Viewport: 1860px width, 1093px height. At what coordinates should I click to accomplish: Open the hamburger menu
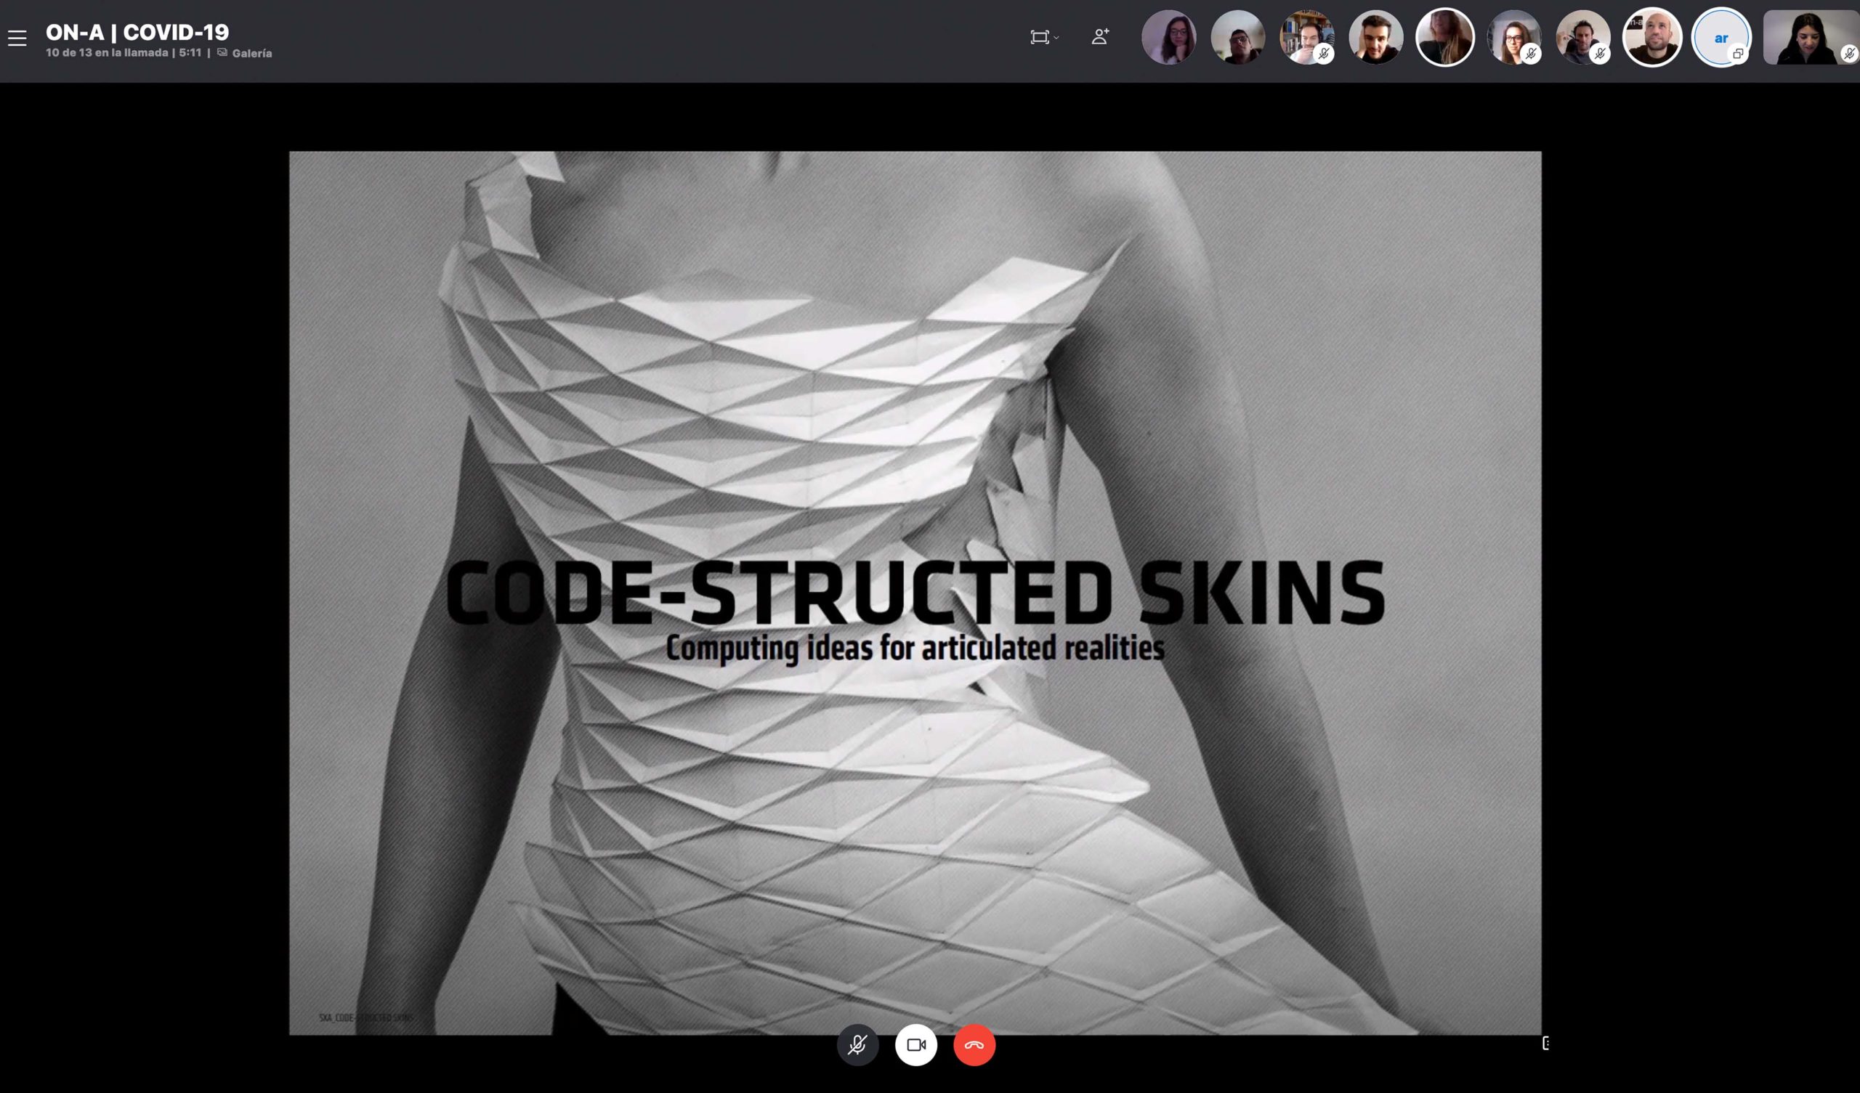pos(17,38)
